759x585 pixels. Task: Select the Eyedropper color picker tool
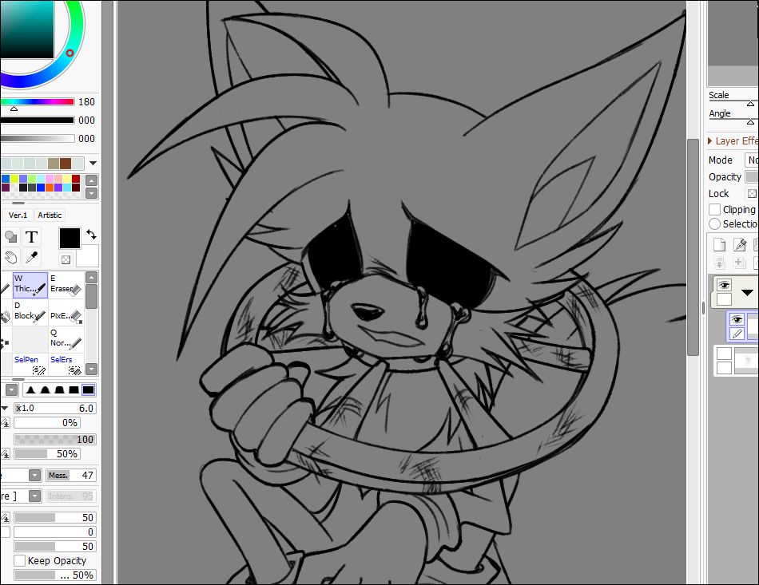click(x=31, y=258)
